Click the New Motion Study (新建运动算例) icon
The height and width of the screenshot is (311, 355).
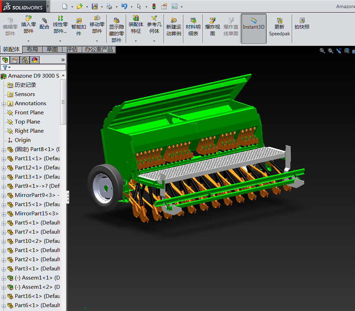173,26
